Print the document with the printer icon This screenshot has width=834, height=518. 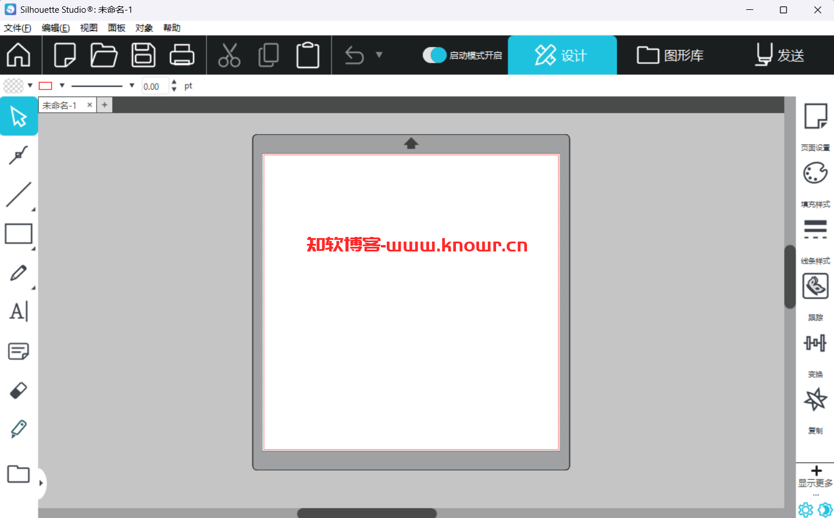coord(182,55)
